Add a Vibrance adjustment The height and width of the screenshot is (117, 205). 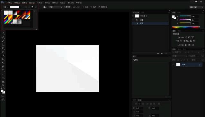click(192, 37)
